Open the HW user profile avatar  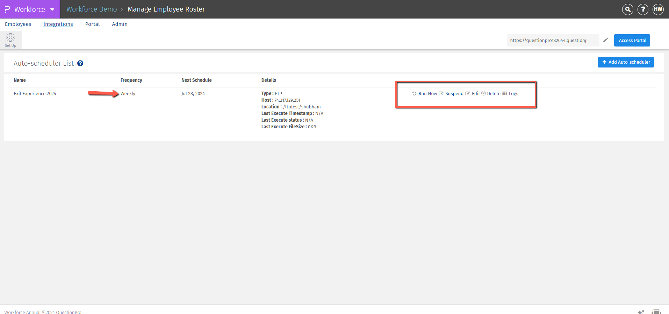[x=658, y=9]
